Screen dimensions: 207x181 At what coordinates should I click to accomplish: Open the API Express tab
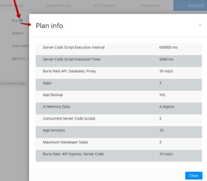[105, 5]
